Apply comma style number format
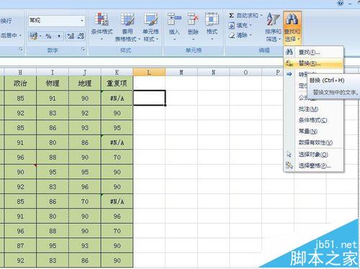Image resolution: width=360 pixels, height=269 pixels. [59, 36]
